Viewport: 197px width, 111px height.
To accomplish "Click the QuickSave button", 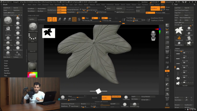I will pyautogui.click(x=144, y=2).
